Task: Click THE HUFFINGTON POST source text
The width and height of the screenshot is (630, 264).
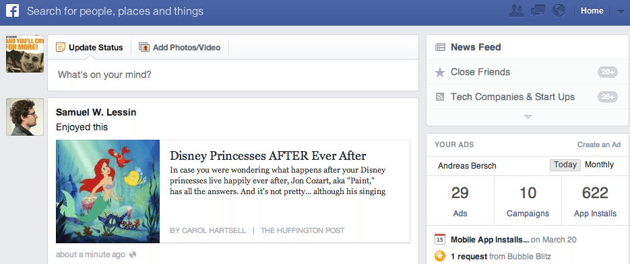Action: 303,231
